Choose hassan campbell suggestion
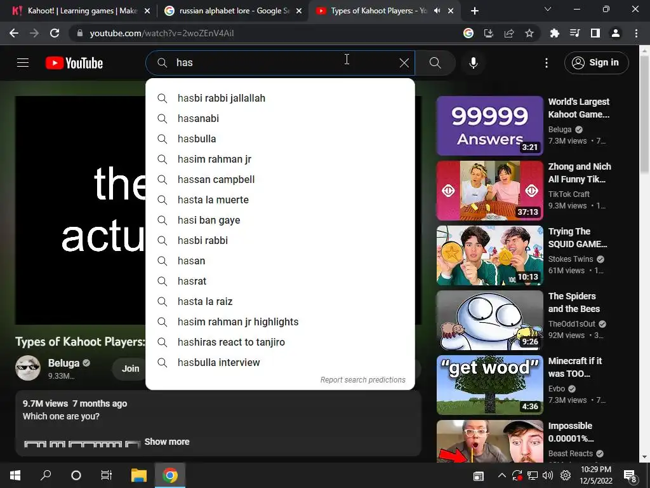Viewport: 650px width, 488px height. tap(280, 179)
